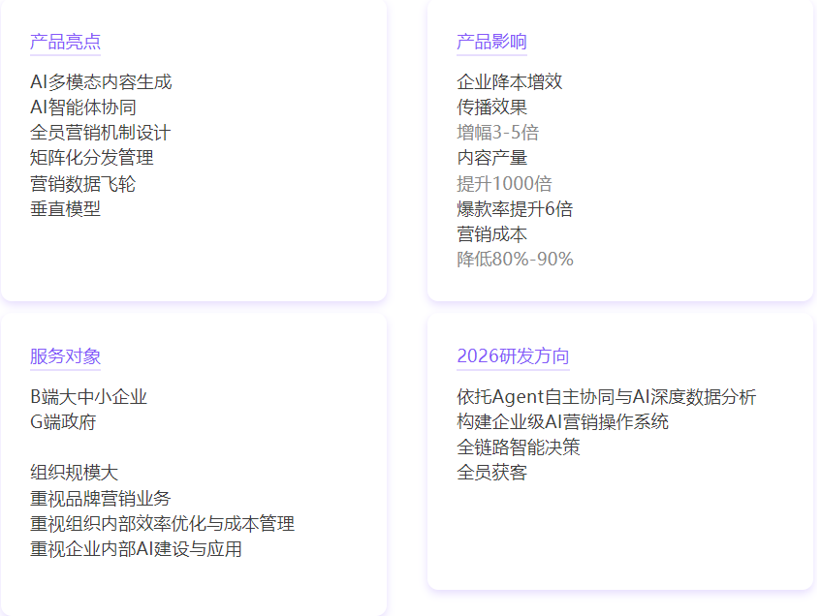The image size is (821, 616).
Task: Click the gray 提升1000倍 value
Action: coord(504,184)
